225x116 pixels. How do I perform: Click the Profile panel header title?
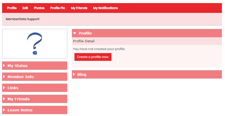(85, 33)
